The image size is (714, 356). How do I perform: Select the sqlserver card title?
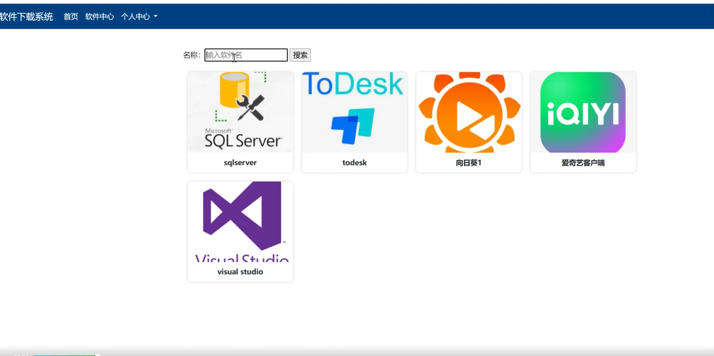click(x=240, y=162)
